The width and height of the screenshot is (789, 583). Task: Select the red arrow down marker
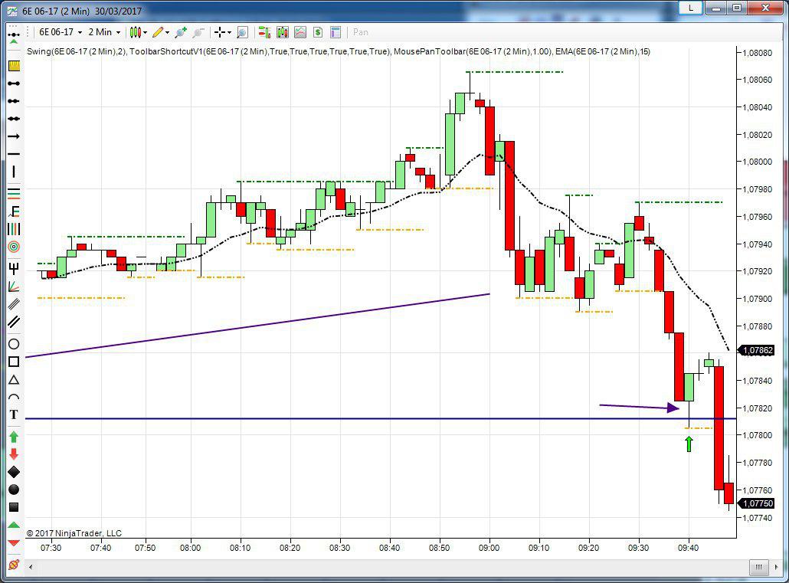[x=14, y=454]
